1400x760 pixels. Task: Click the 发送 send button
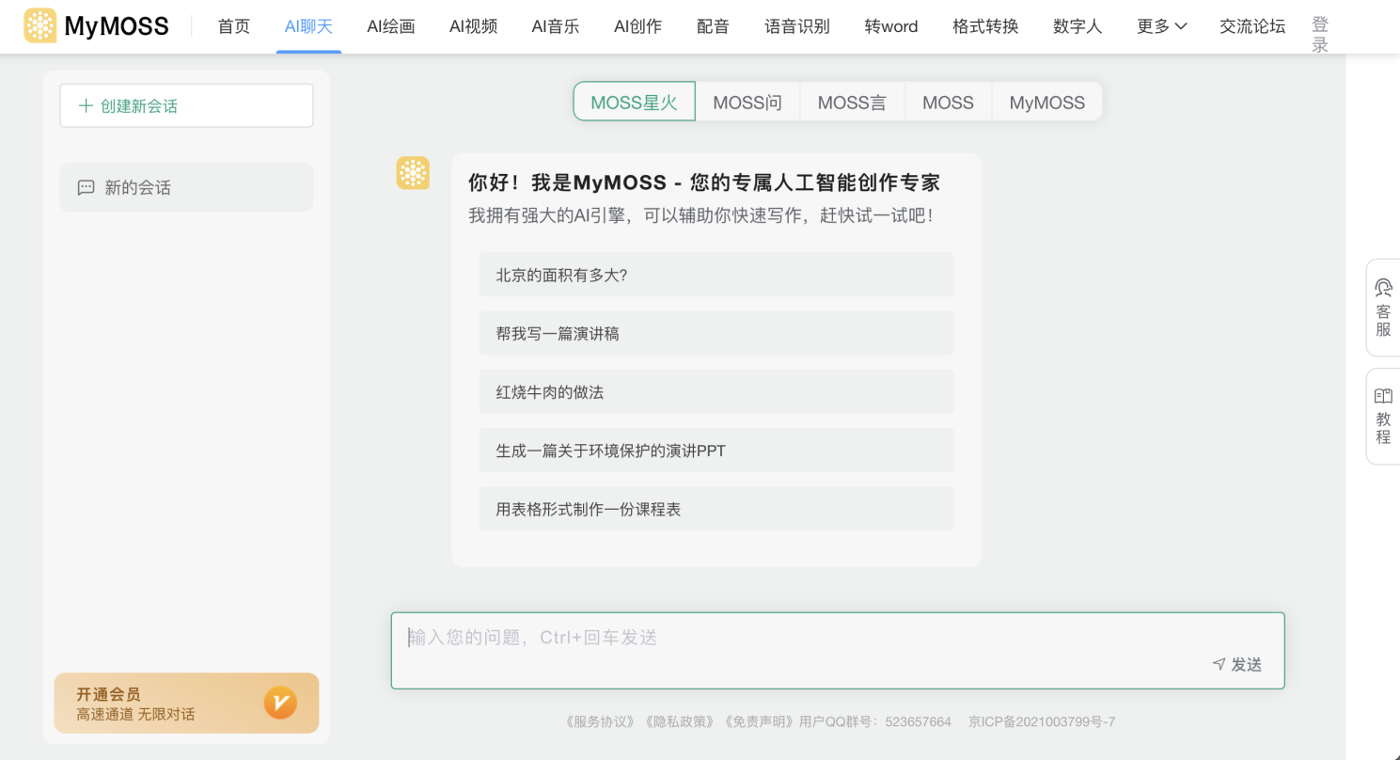tap(1237, 664)
